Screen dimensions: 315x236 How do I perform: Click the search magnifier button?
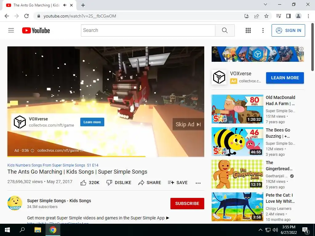(x=225, y=30)
